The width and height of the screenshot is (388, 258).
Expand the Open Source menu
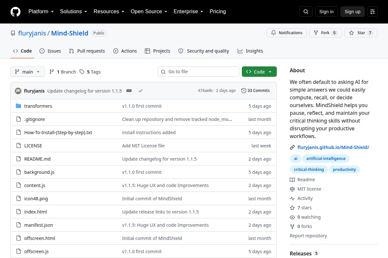click(149, 11)
